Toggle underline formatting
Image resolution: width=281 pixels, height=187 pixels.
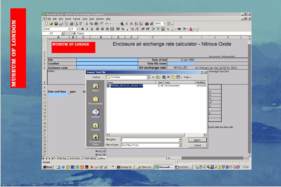click(x=92, y=29)
